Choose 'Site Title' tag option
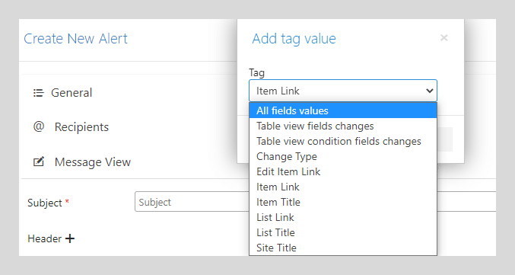 click(343, 248)
